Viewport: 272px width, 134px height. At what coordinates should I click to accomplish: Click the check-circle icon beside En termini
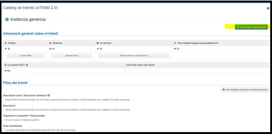pyautogui.click(x=98, y=43)
